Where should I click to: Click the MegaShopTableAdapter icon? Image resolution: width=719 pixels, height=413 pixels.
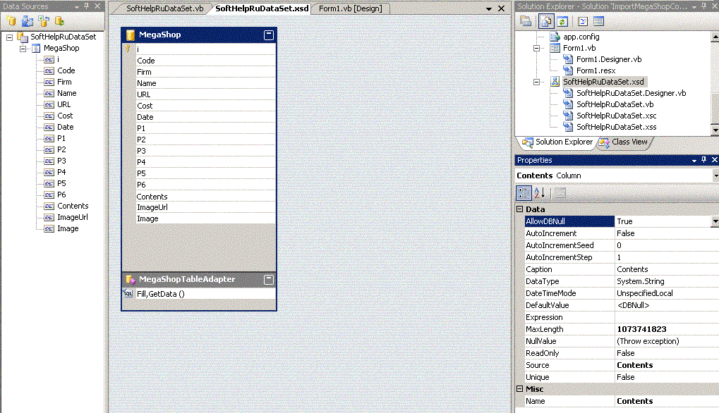tap(131, 279)
